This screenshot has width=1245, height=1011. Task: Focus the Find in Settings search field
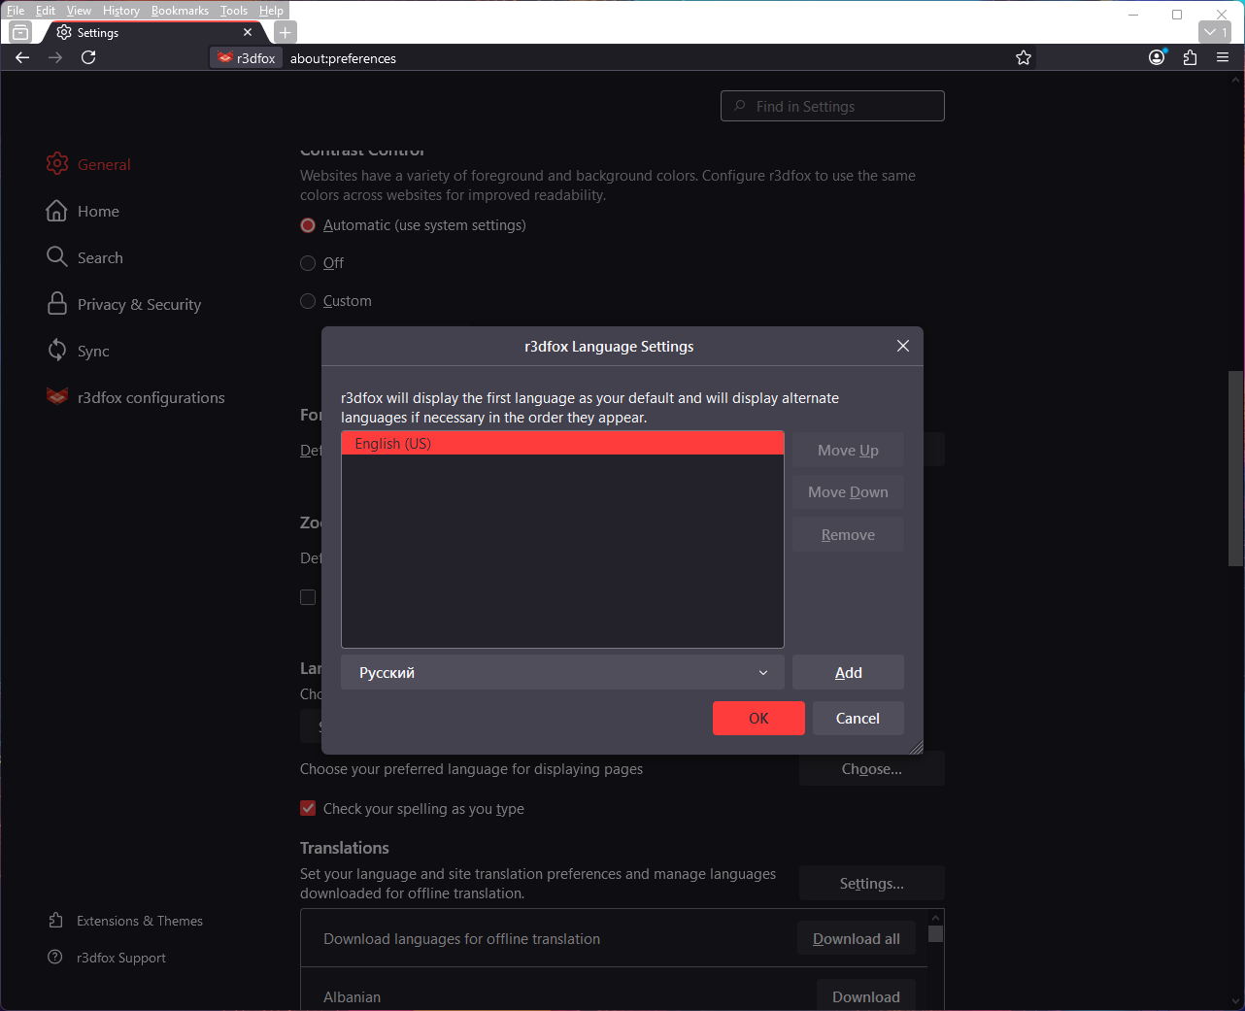pos(832,106)
